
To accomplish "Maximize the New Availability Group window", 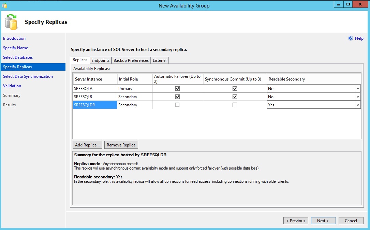I will click(x=348, y=4).
